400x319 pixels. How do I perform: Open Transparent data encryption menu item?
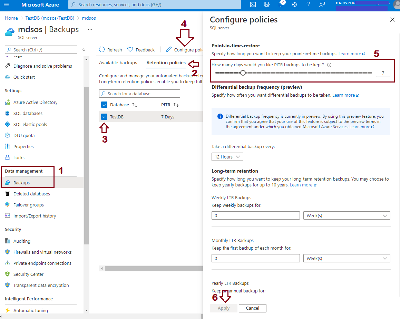[41, 285]
